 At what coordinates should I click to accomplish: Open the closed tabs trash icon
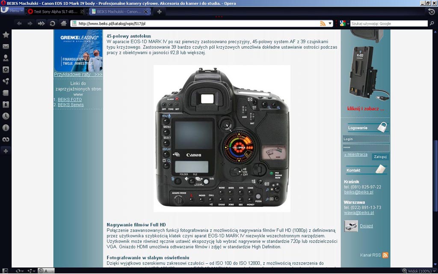(x=431, y=12)
